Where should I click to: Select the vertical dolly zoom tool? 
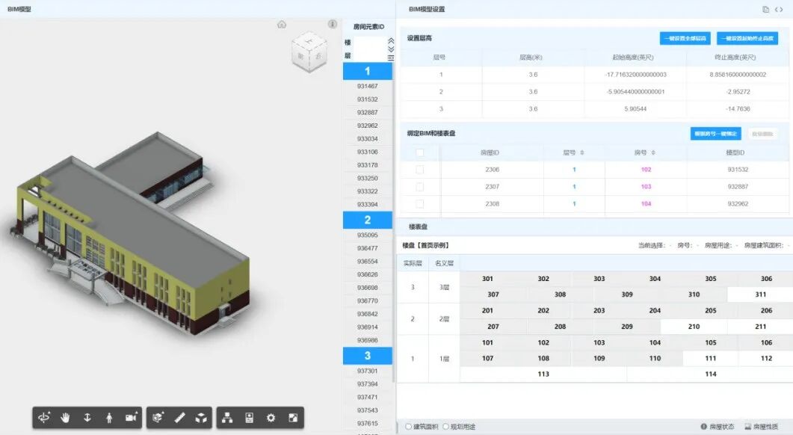(87, 418)
